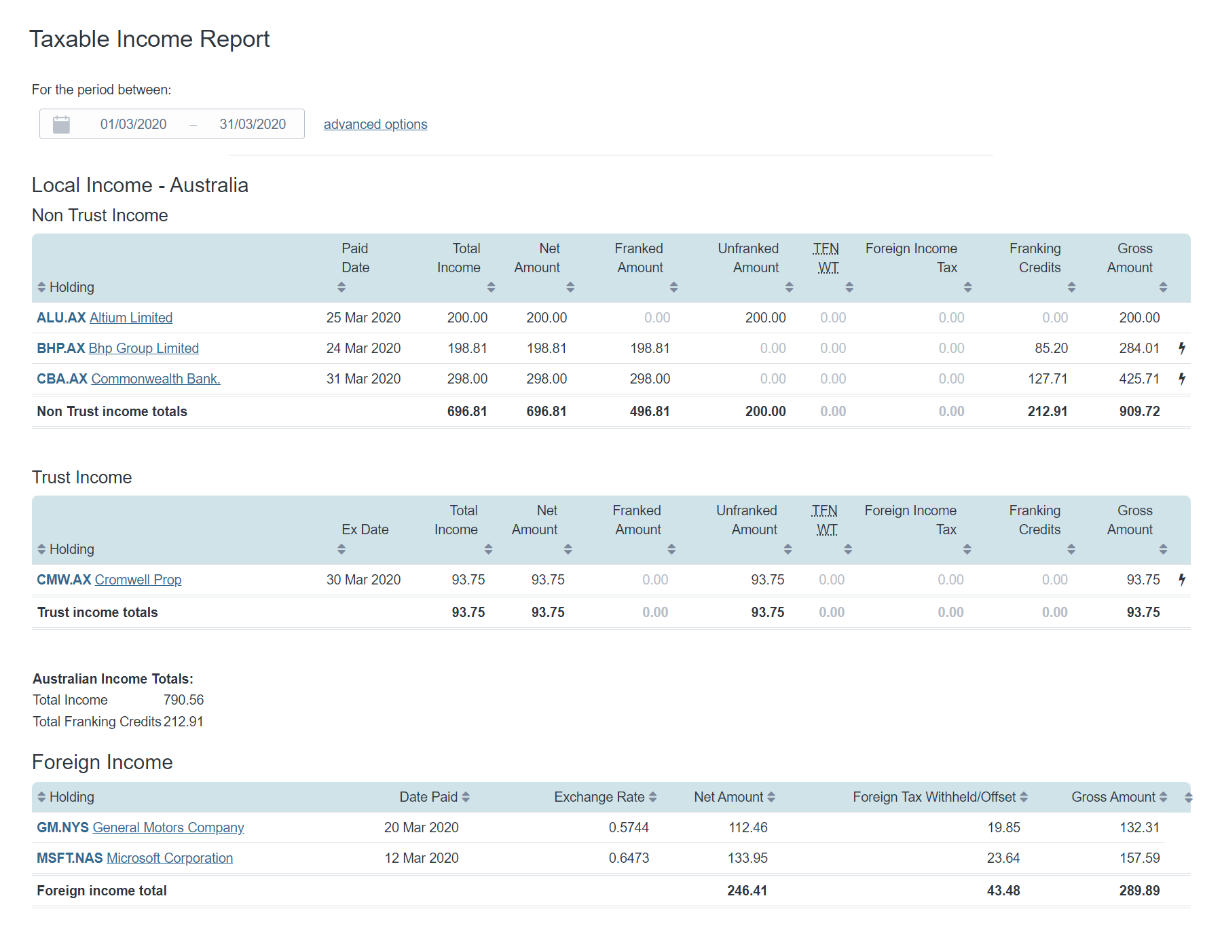Viewport: 1222px width, 930px height.
Task: Sort Trust Income table by Foreign Income Tax
Action: click(967, 549)
